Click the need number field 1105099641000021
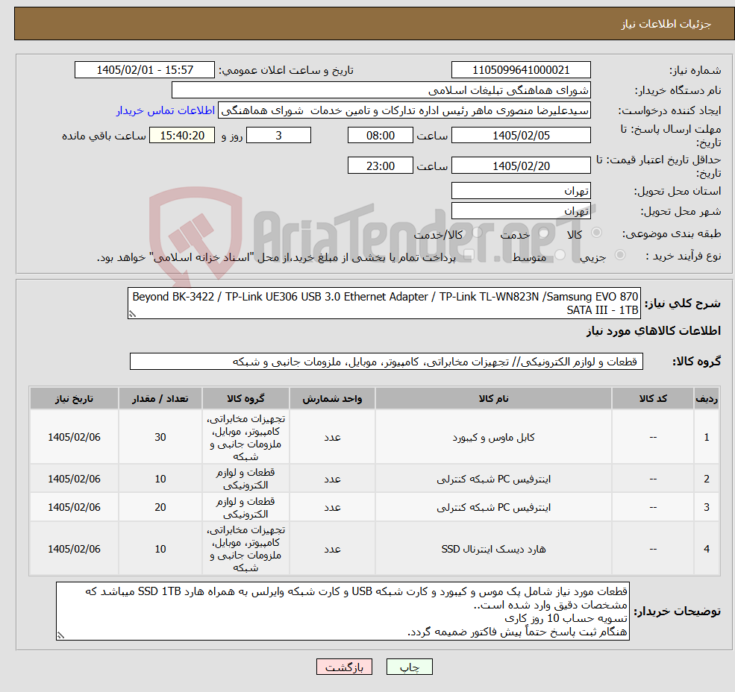The width and height of the screenshot is (735, 692). pyautogui.click(x=521, y=70)
